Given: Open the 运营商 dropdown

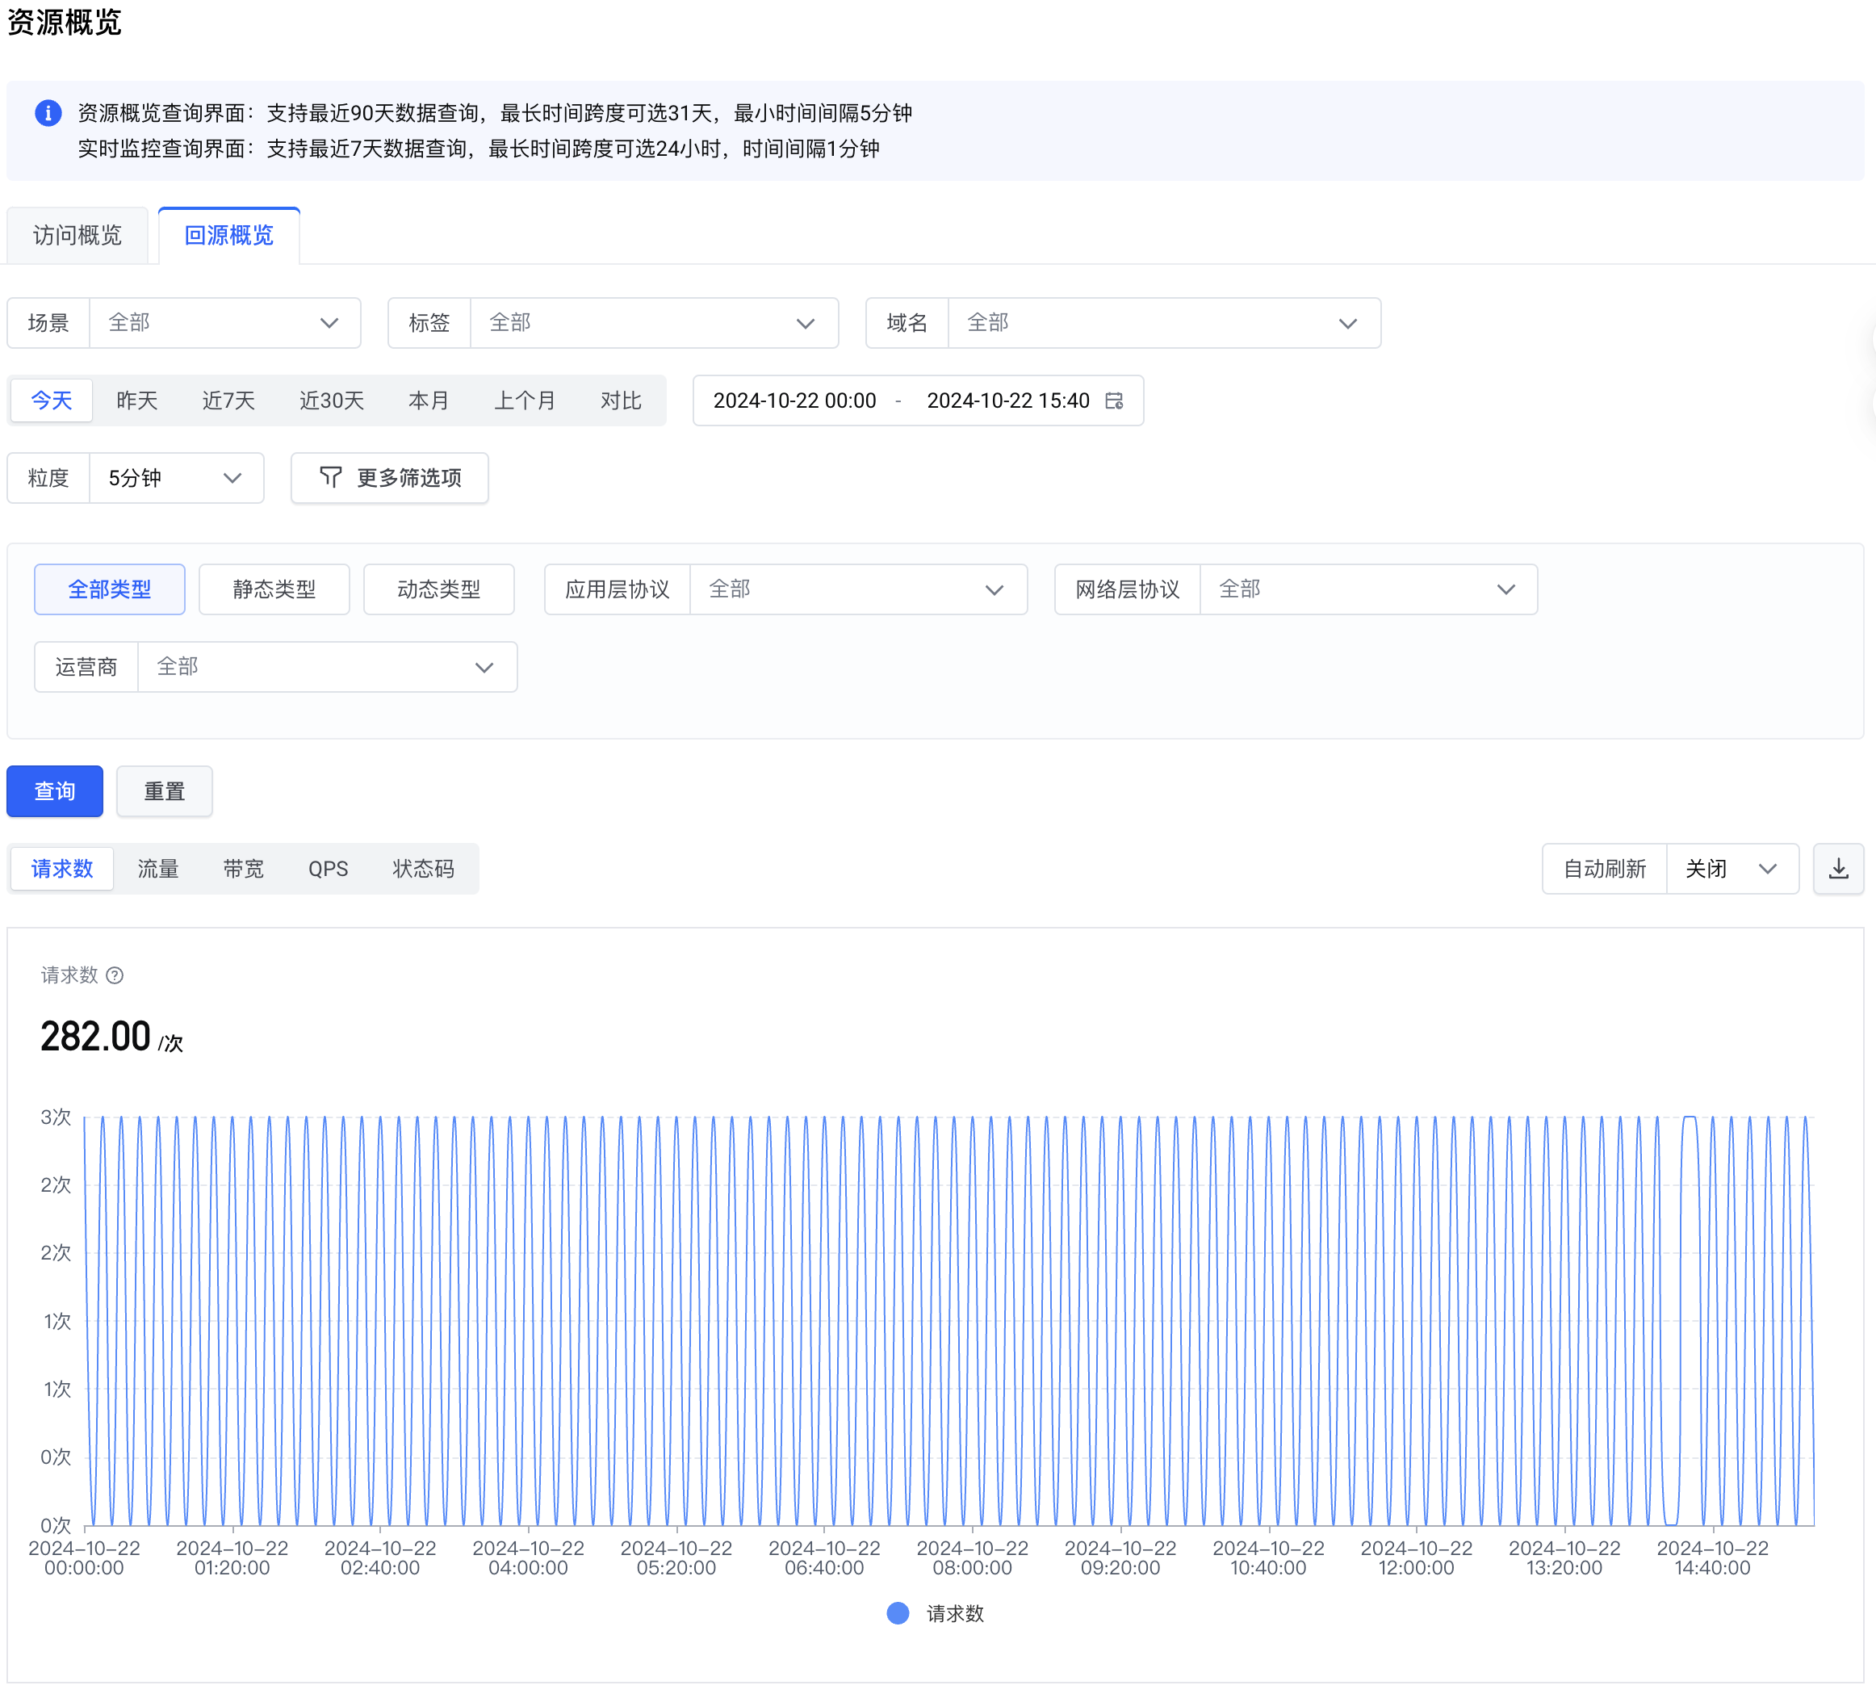Looking at the screenshot, I should [x=276, y=667].
